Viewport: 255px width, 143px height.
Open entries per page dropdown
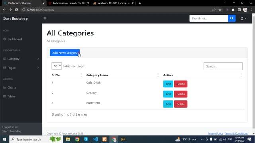(57, 66)
